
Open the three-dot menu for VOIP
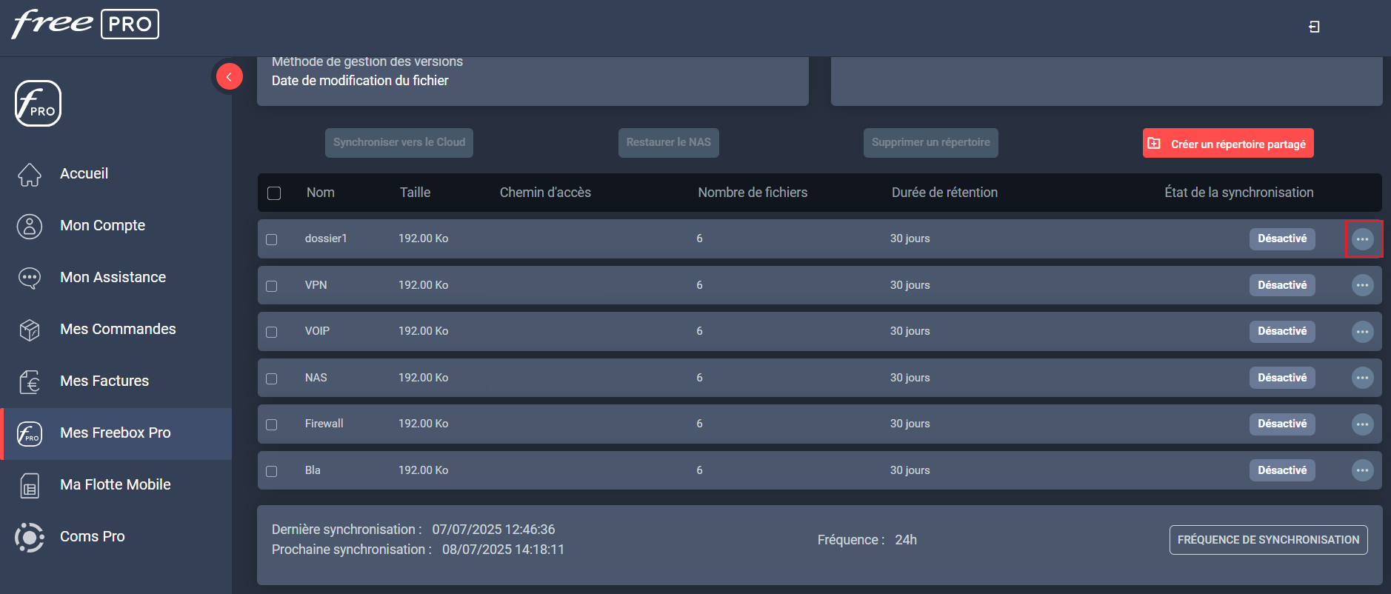click(1363, 332)
